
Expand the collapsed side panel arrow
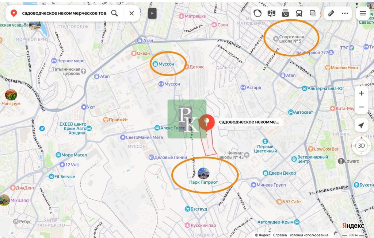[x=152, y=13]
